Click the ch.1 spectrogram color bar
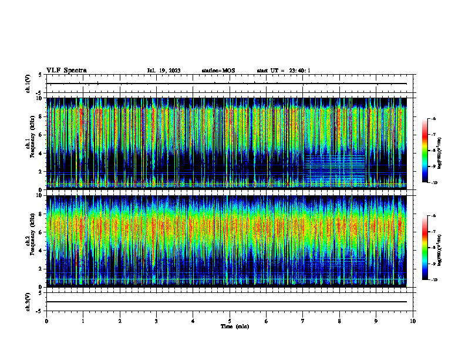Viewport: 465px width, 360px height. tap(424, 151)
